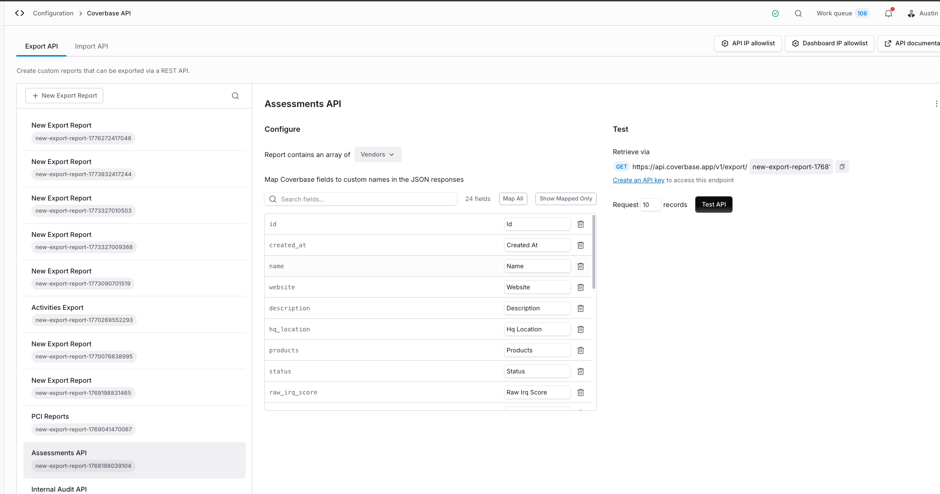The width and height of the screenshot is (940, 494).
Task: Switch to the Import API tab
Action: pyautogui.click(x=92, y=46)
